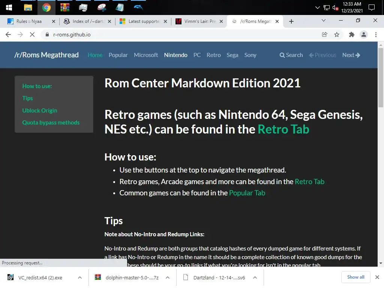
Task: Open the Popular nav item
Action: point(118,55)
